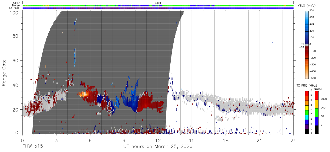The width and height of the screenshot is (330, 152).
Task: Click the velocity scale tick label '-500'
Action: tap(313, 78)
